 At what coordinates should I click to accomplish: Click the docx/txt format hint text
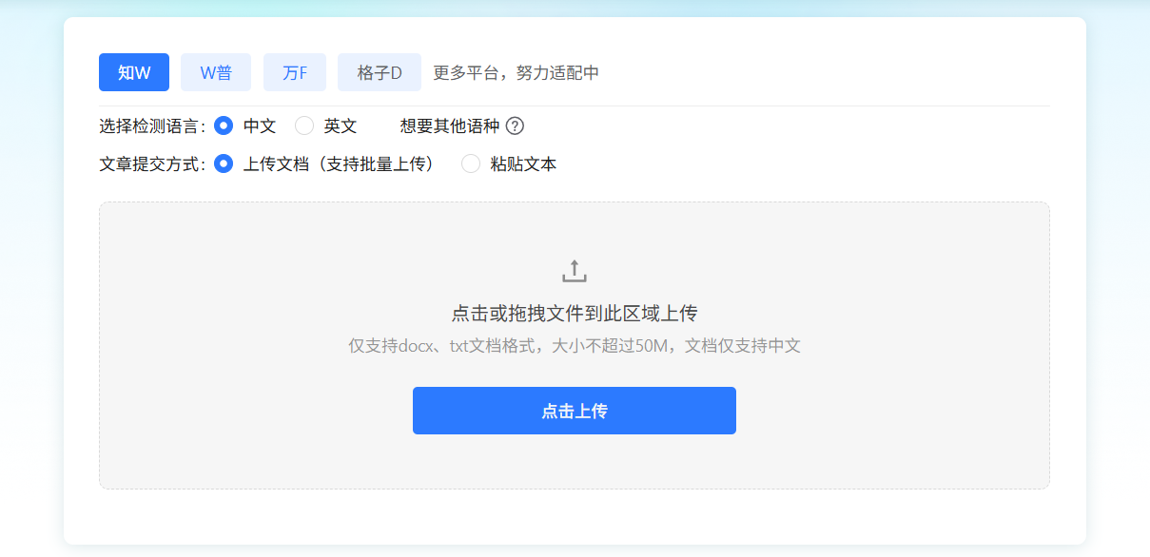coord(575,346)
